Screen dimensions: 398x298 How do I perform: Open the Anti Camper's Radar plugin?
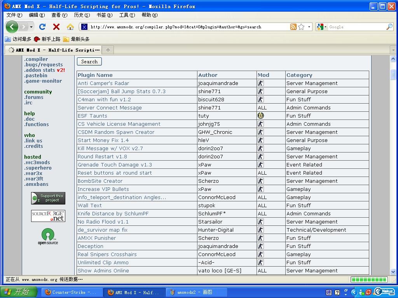[x=103, y=83]
